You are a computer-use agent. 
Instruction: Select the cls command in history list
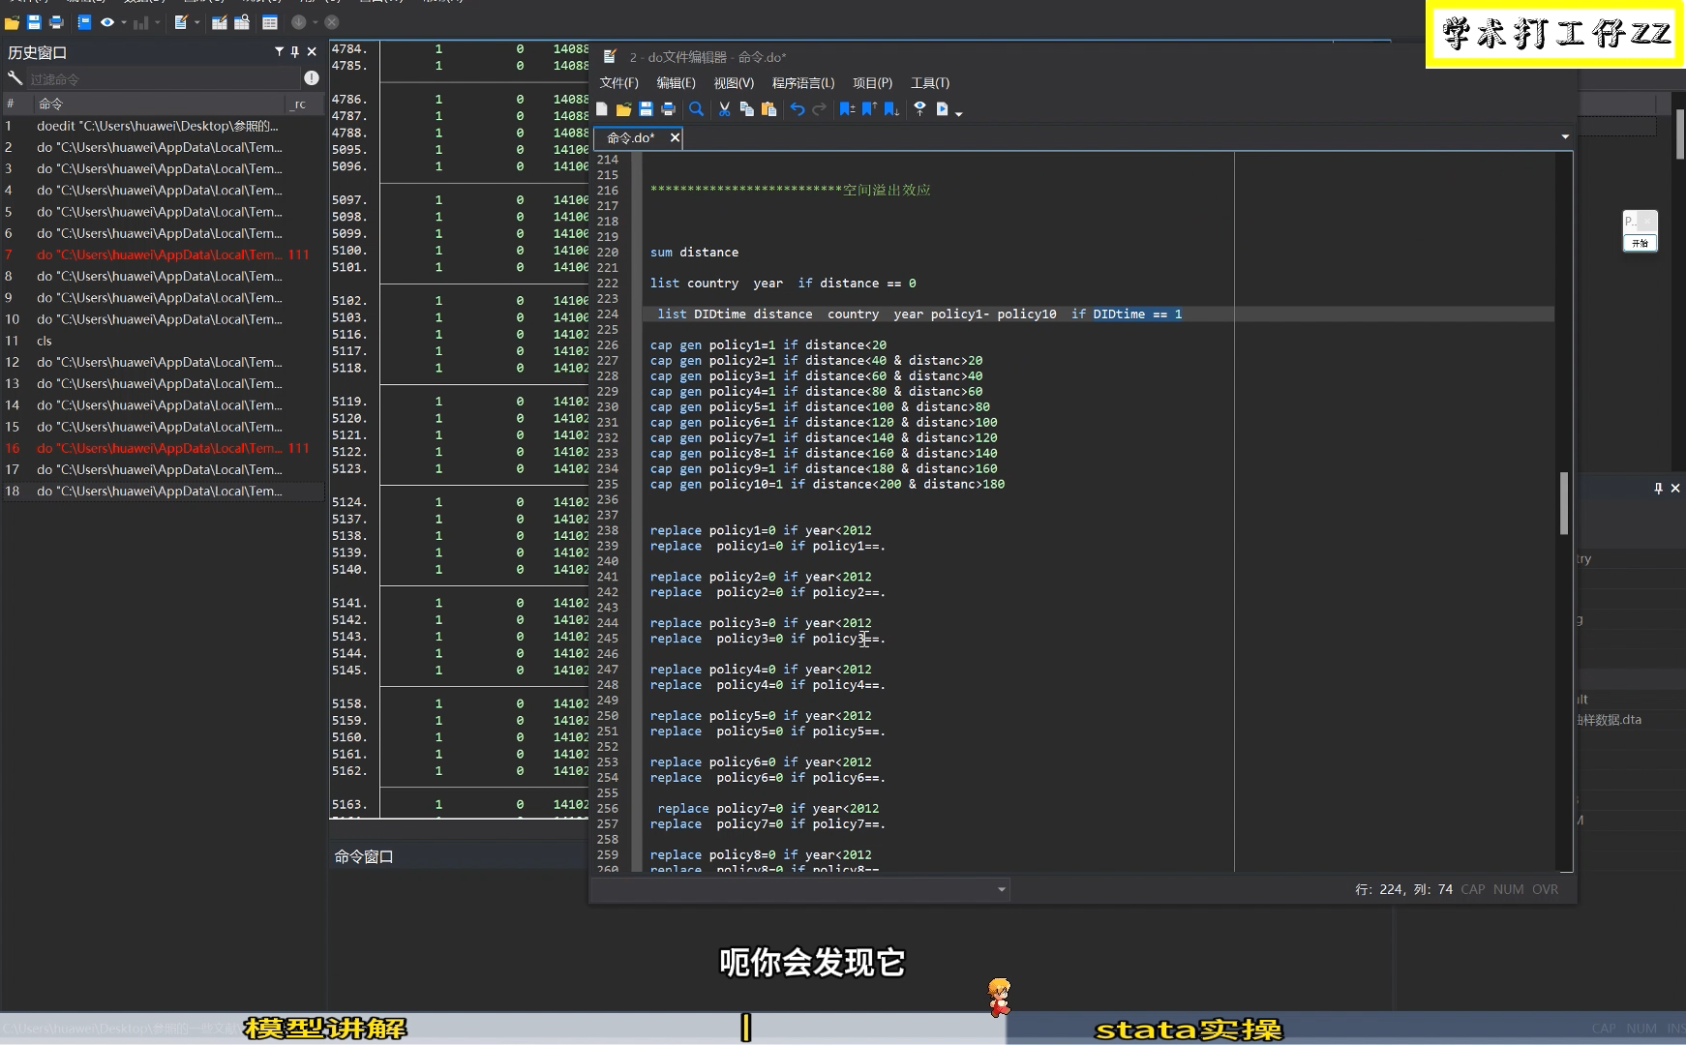[x=45, y=341]
